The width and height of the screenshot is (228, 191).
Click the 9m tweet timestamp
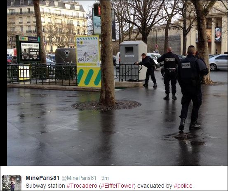[x=105, y=178]
